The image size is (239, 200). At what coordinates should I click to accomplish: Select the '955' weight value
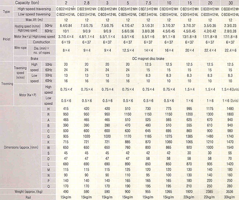(x=148, y=192)
